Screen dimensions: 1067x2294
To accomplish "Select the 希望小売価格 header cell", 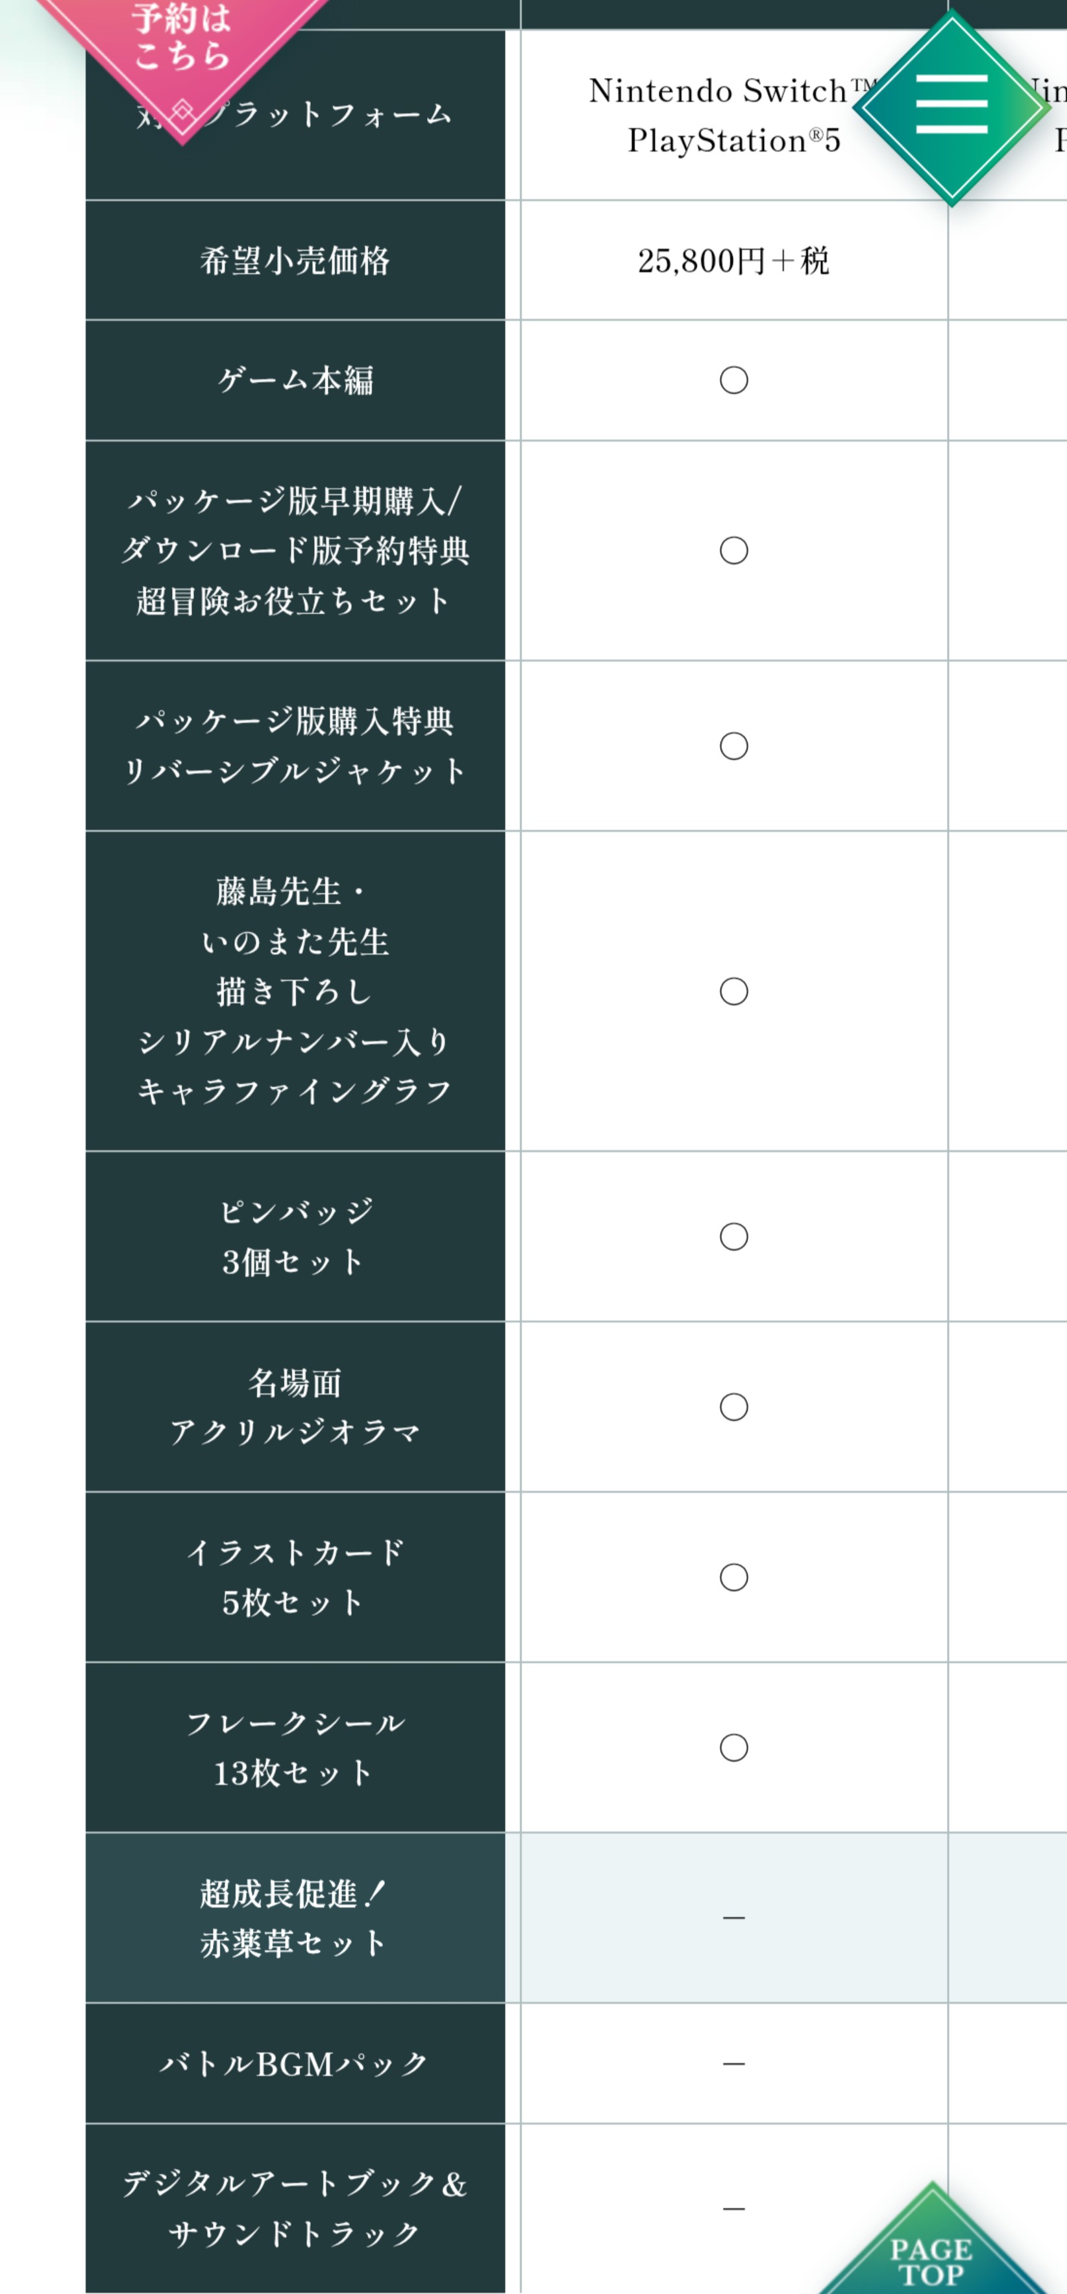I will coord(295,260).
